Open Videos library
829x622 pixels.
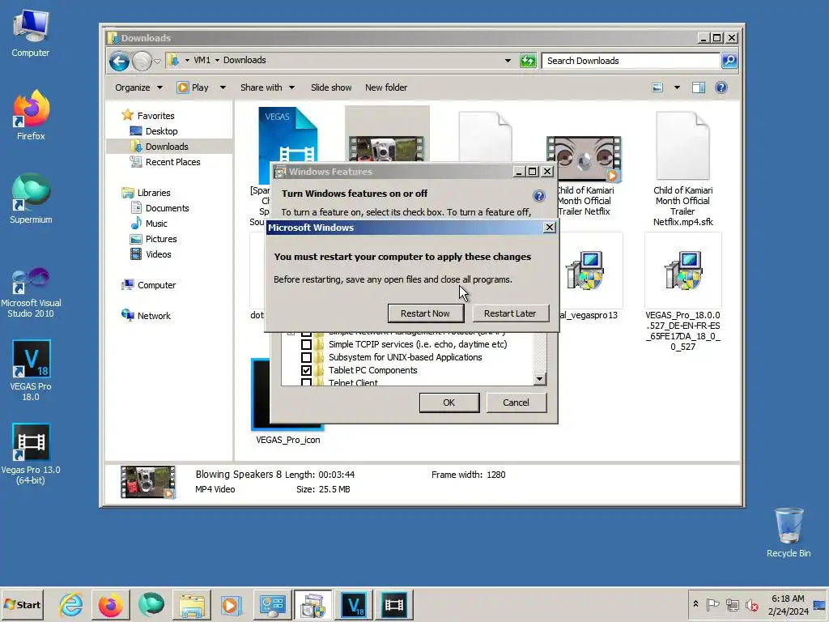coord(158,253)
